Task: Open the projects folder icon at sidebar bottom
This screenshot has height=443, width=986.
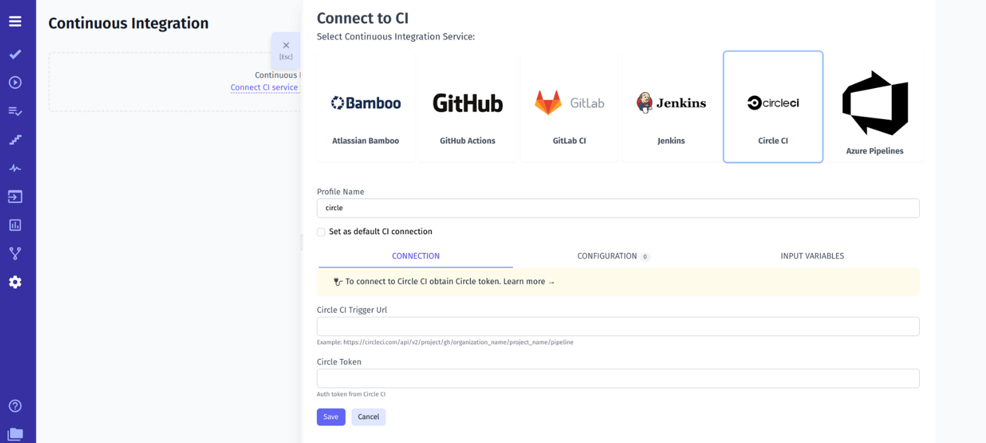Action: pyautogui.click(x=15, y=431)
